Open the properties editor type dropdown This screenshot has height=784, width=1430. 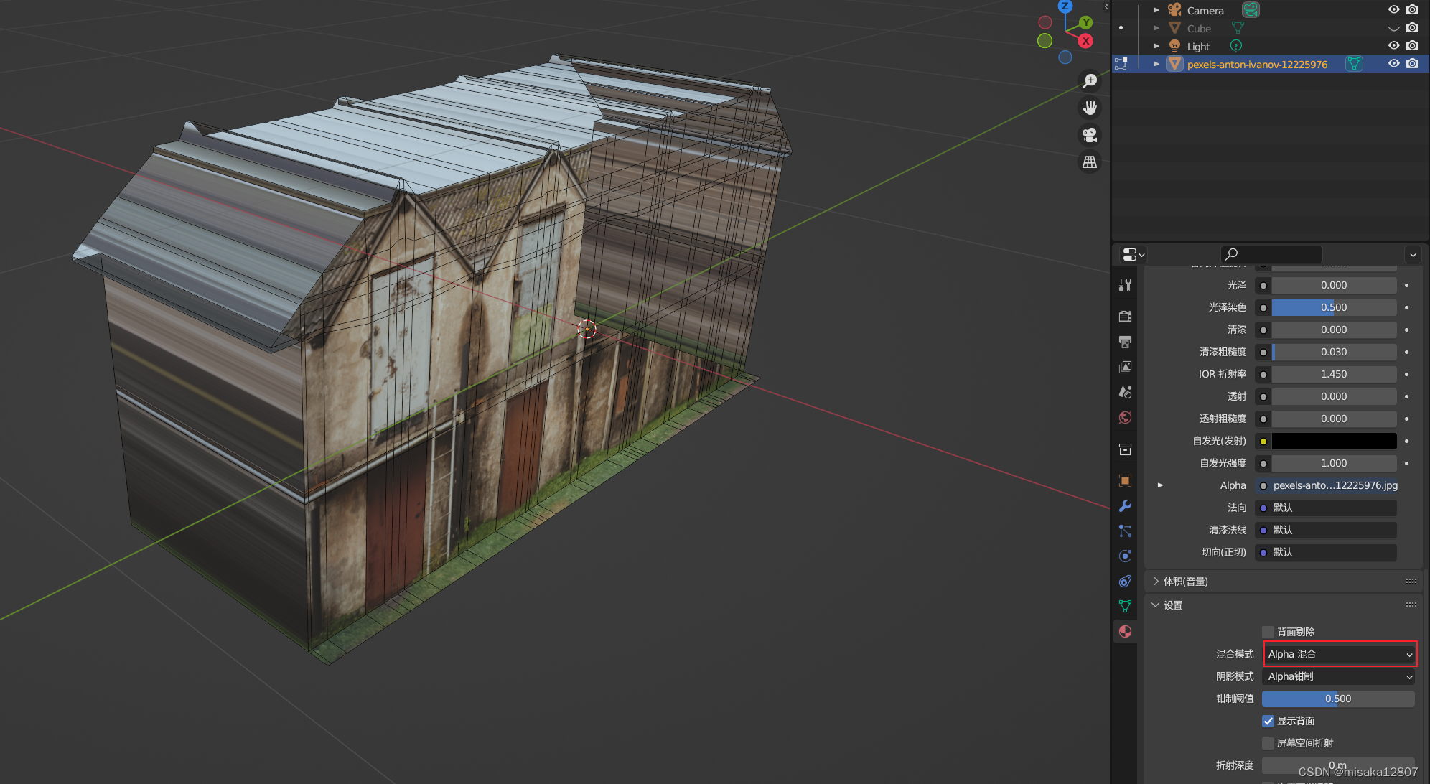(1134, 254)
